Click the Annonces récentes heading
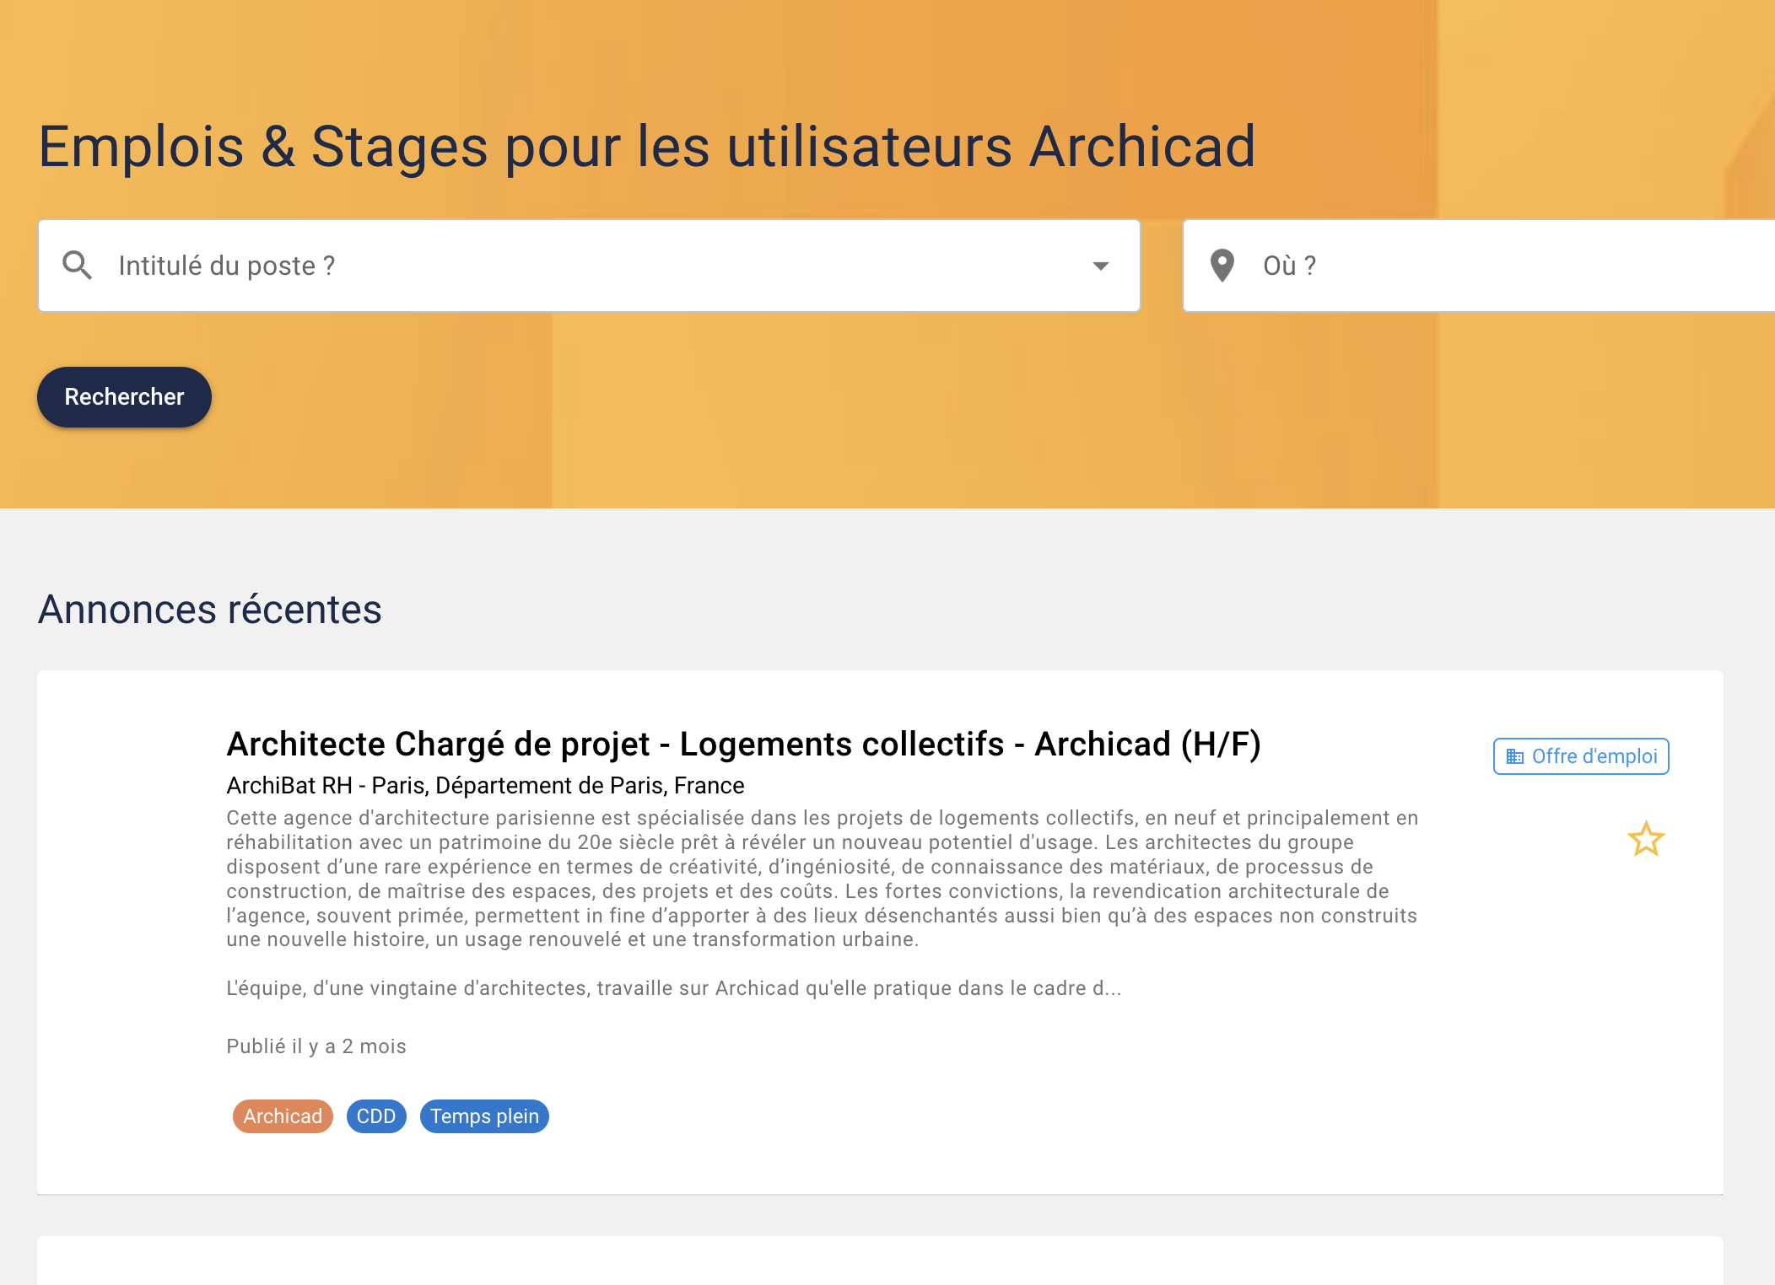Screen dimensions: 1775x1285 coord(210,610)
